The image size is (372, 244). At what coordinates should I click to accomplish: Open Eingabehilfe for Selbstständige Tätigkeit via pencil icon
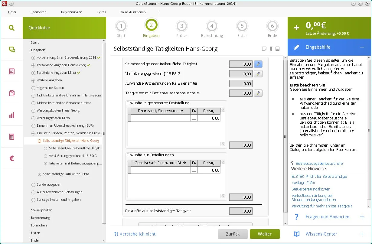tap(259, 64)
